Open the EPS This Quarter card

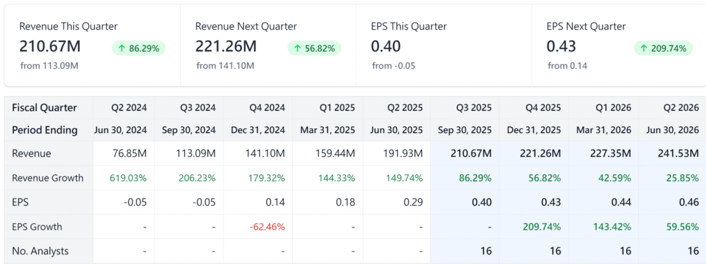[444, 45]
